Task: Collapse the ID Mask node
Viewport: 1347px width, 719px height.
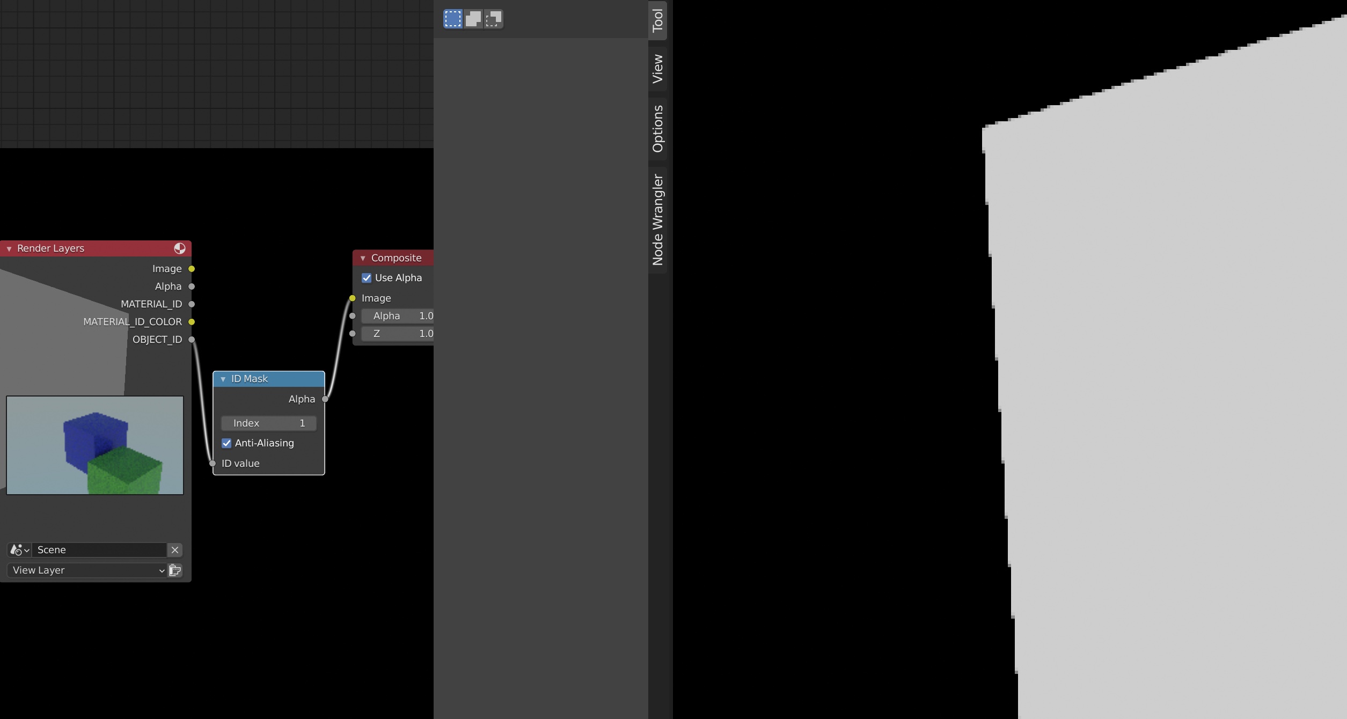Action: [223, 379]
